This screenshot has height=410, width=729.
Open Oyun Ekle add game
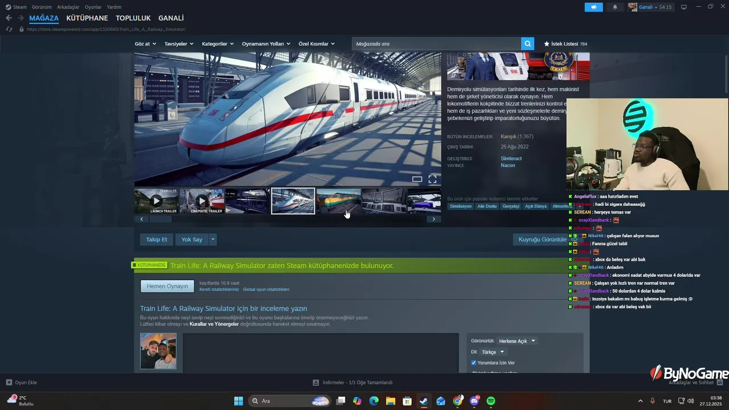click(21, 383)
